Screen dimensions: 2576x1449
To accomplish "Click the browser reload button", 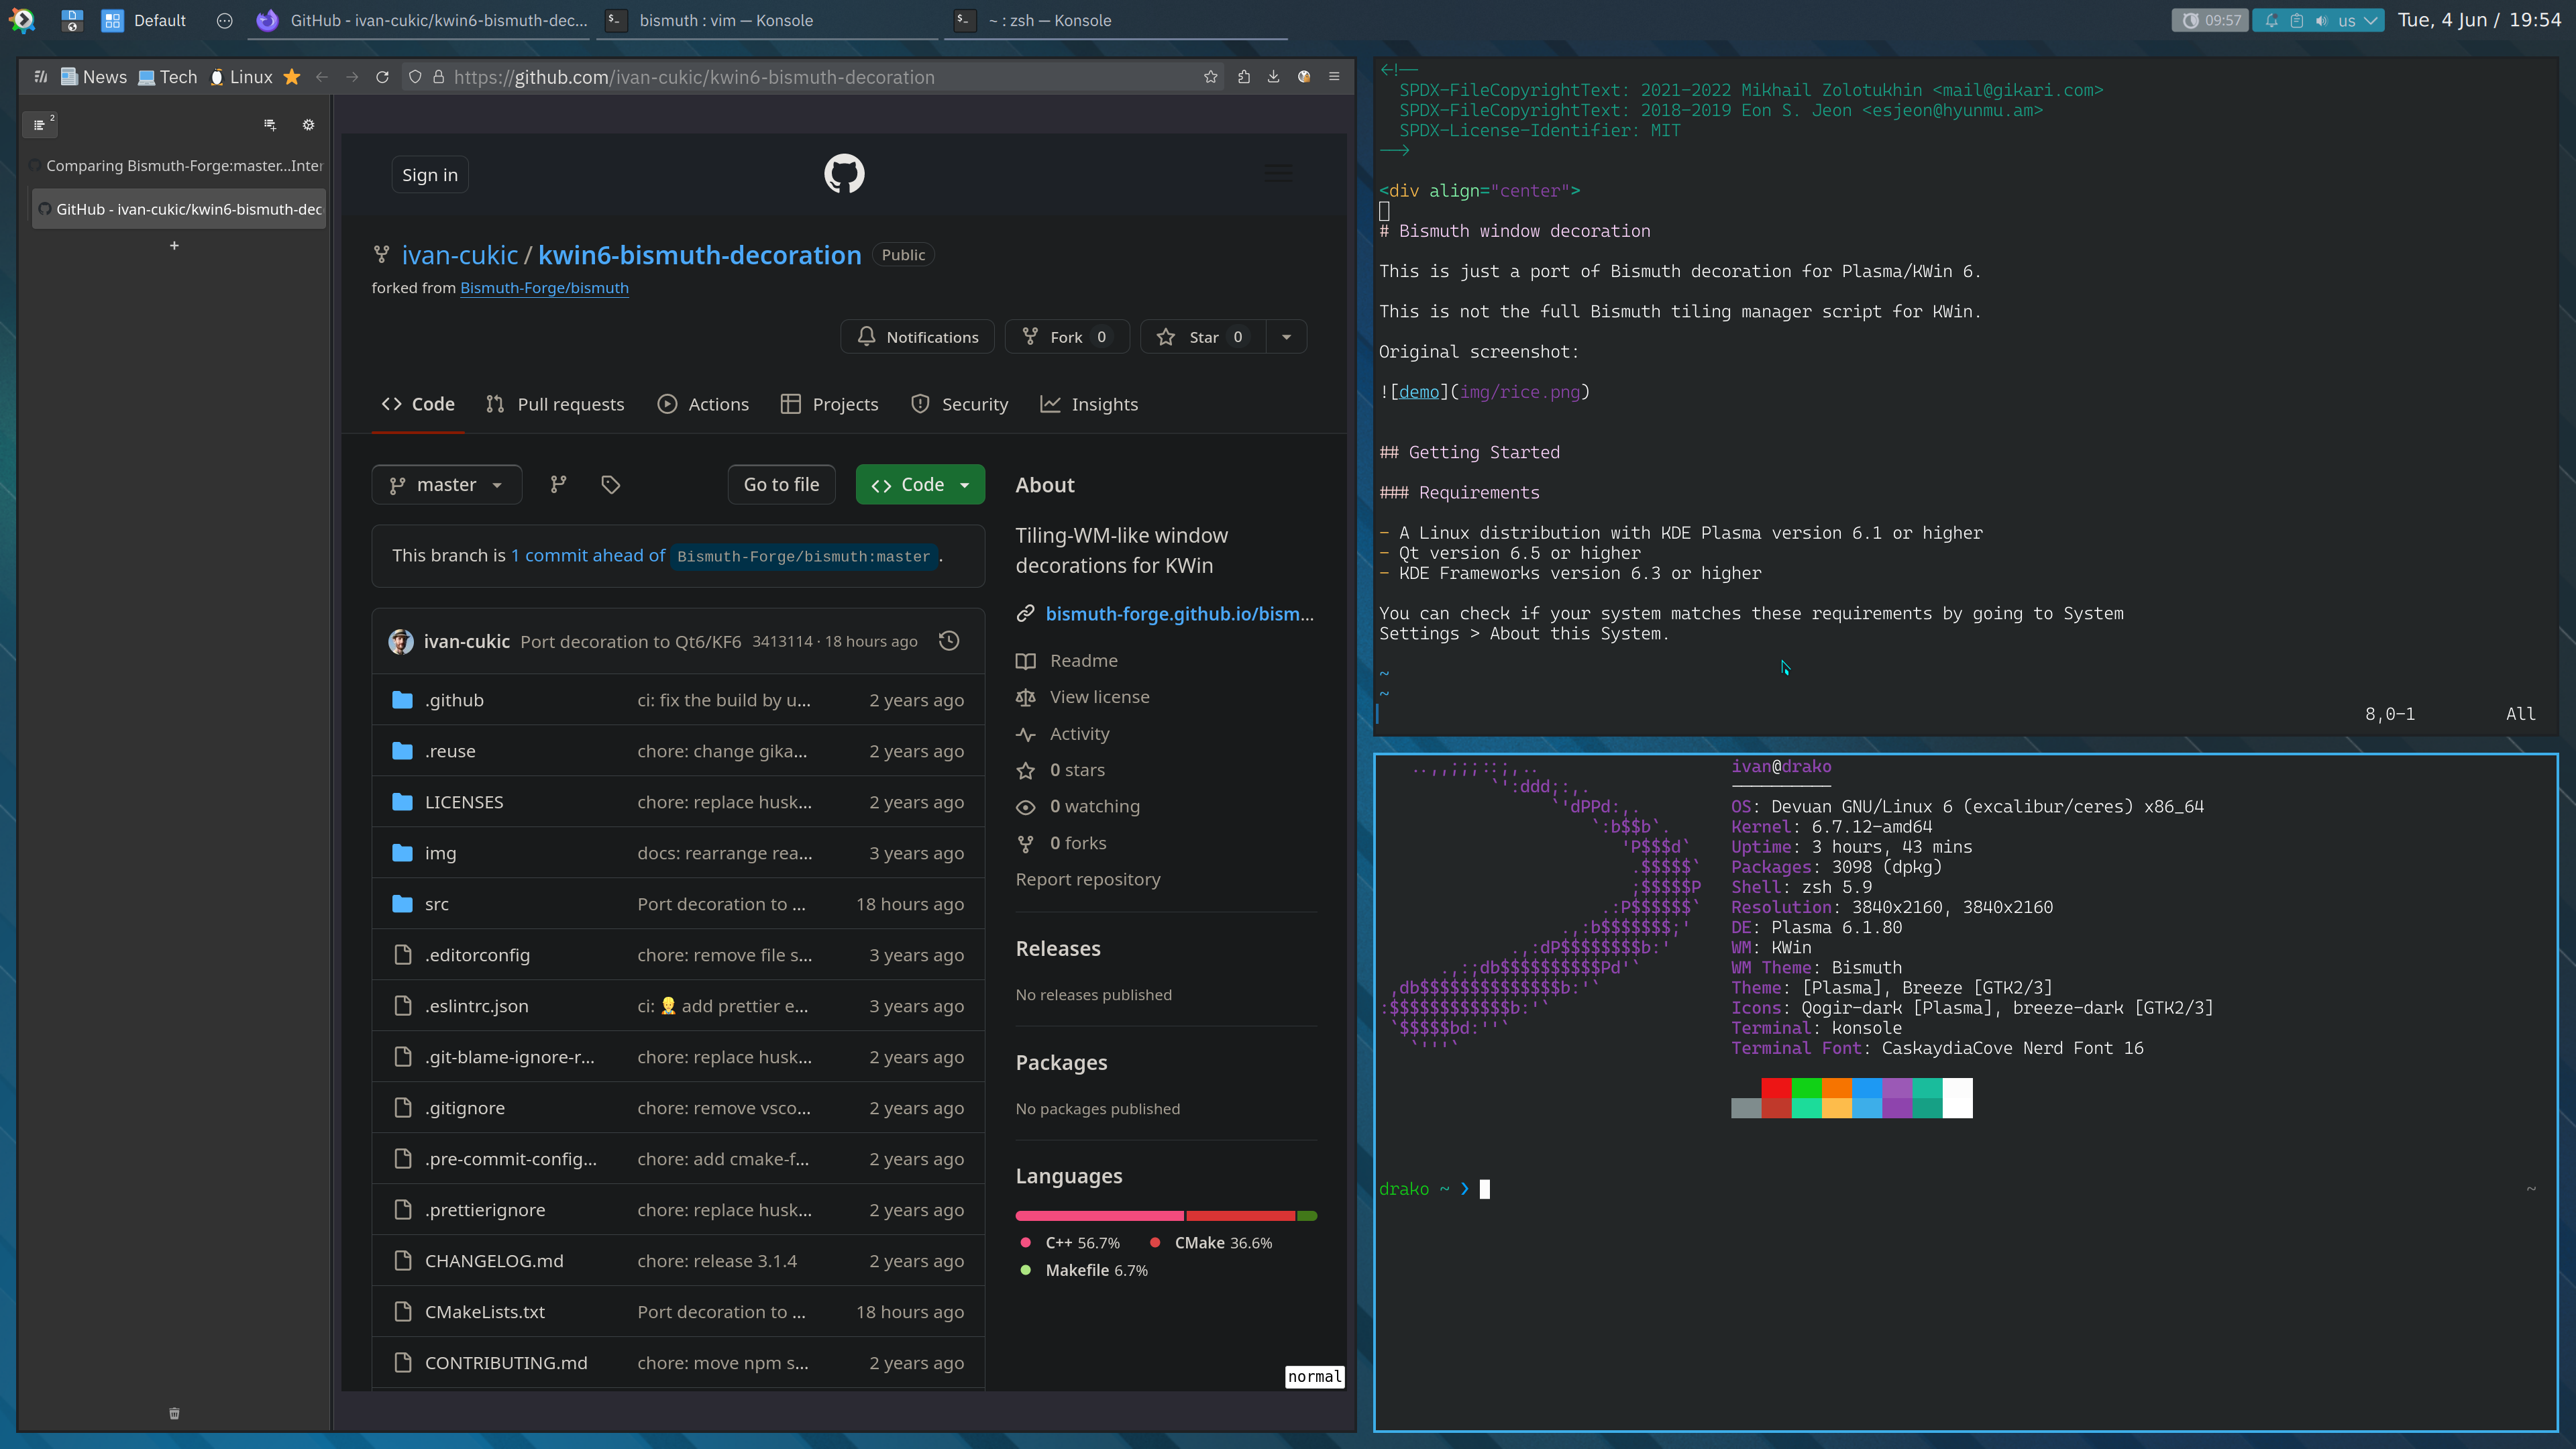I will pos(382,77).
